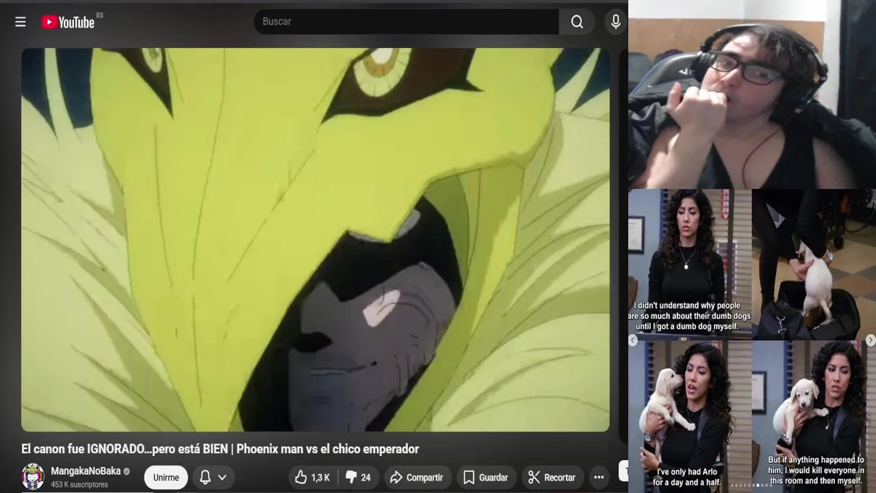The height and width of the screenshot is (493, 876).
Task: Like the video with thumbs up
Action: pos(312,477)
